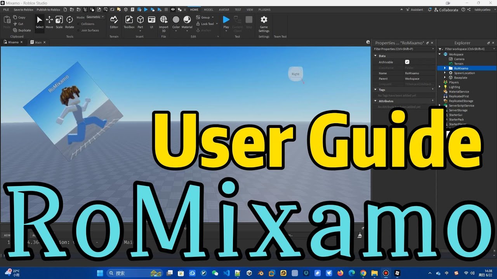Click Save to Roblox
Screen dimensions: 497x279
23,10
